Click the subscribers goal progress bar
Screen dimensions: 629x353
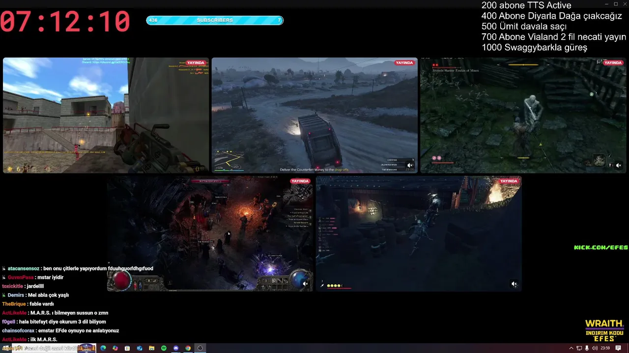coord(215,20)
